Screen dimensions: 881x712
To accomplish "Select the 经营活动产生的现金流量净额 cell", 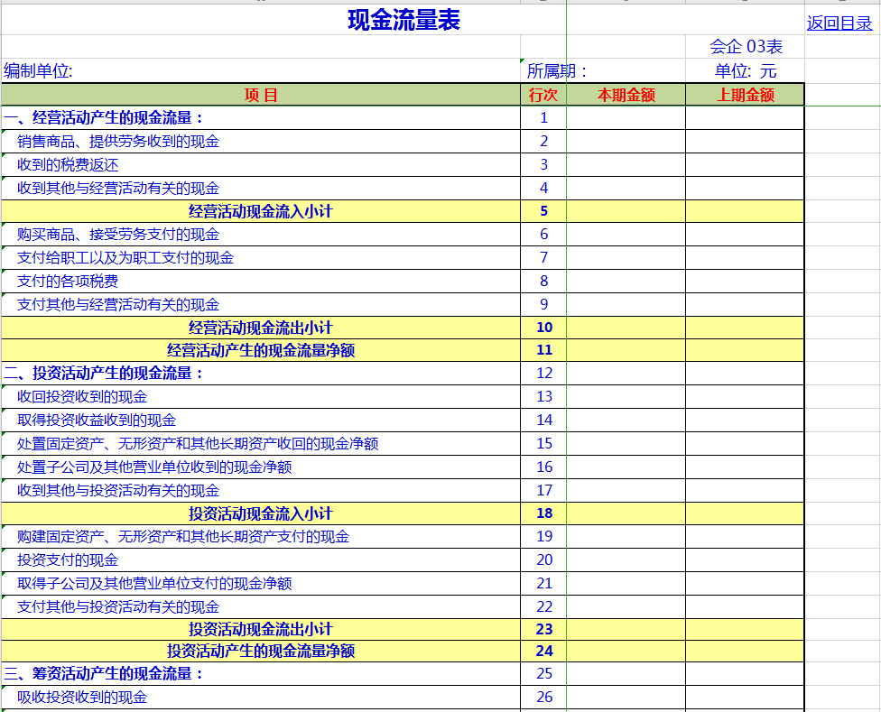I will (x=260, y=350).
